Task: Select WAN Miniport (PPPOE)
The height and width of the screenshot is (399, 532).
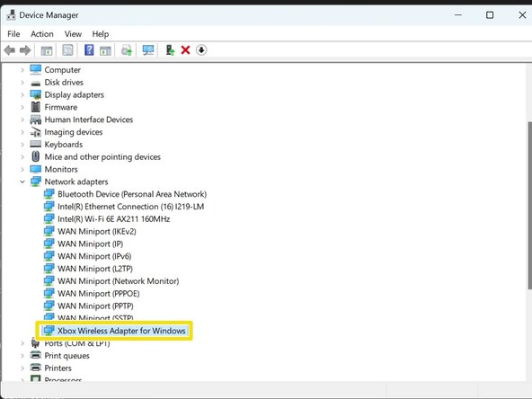Action: point(98,294)
